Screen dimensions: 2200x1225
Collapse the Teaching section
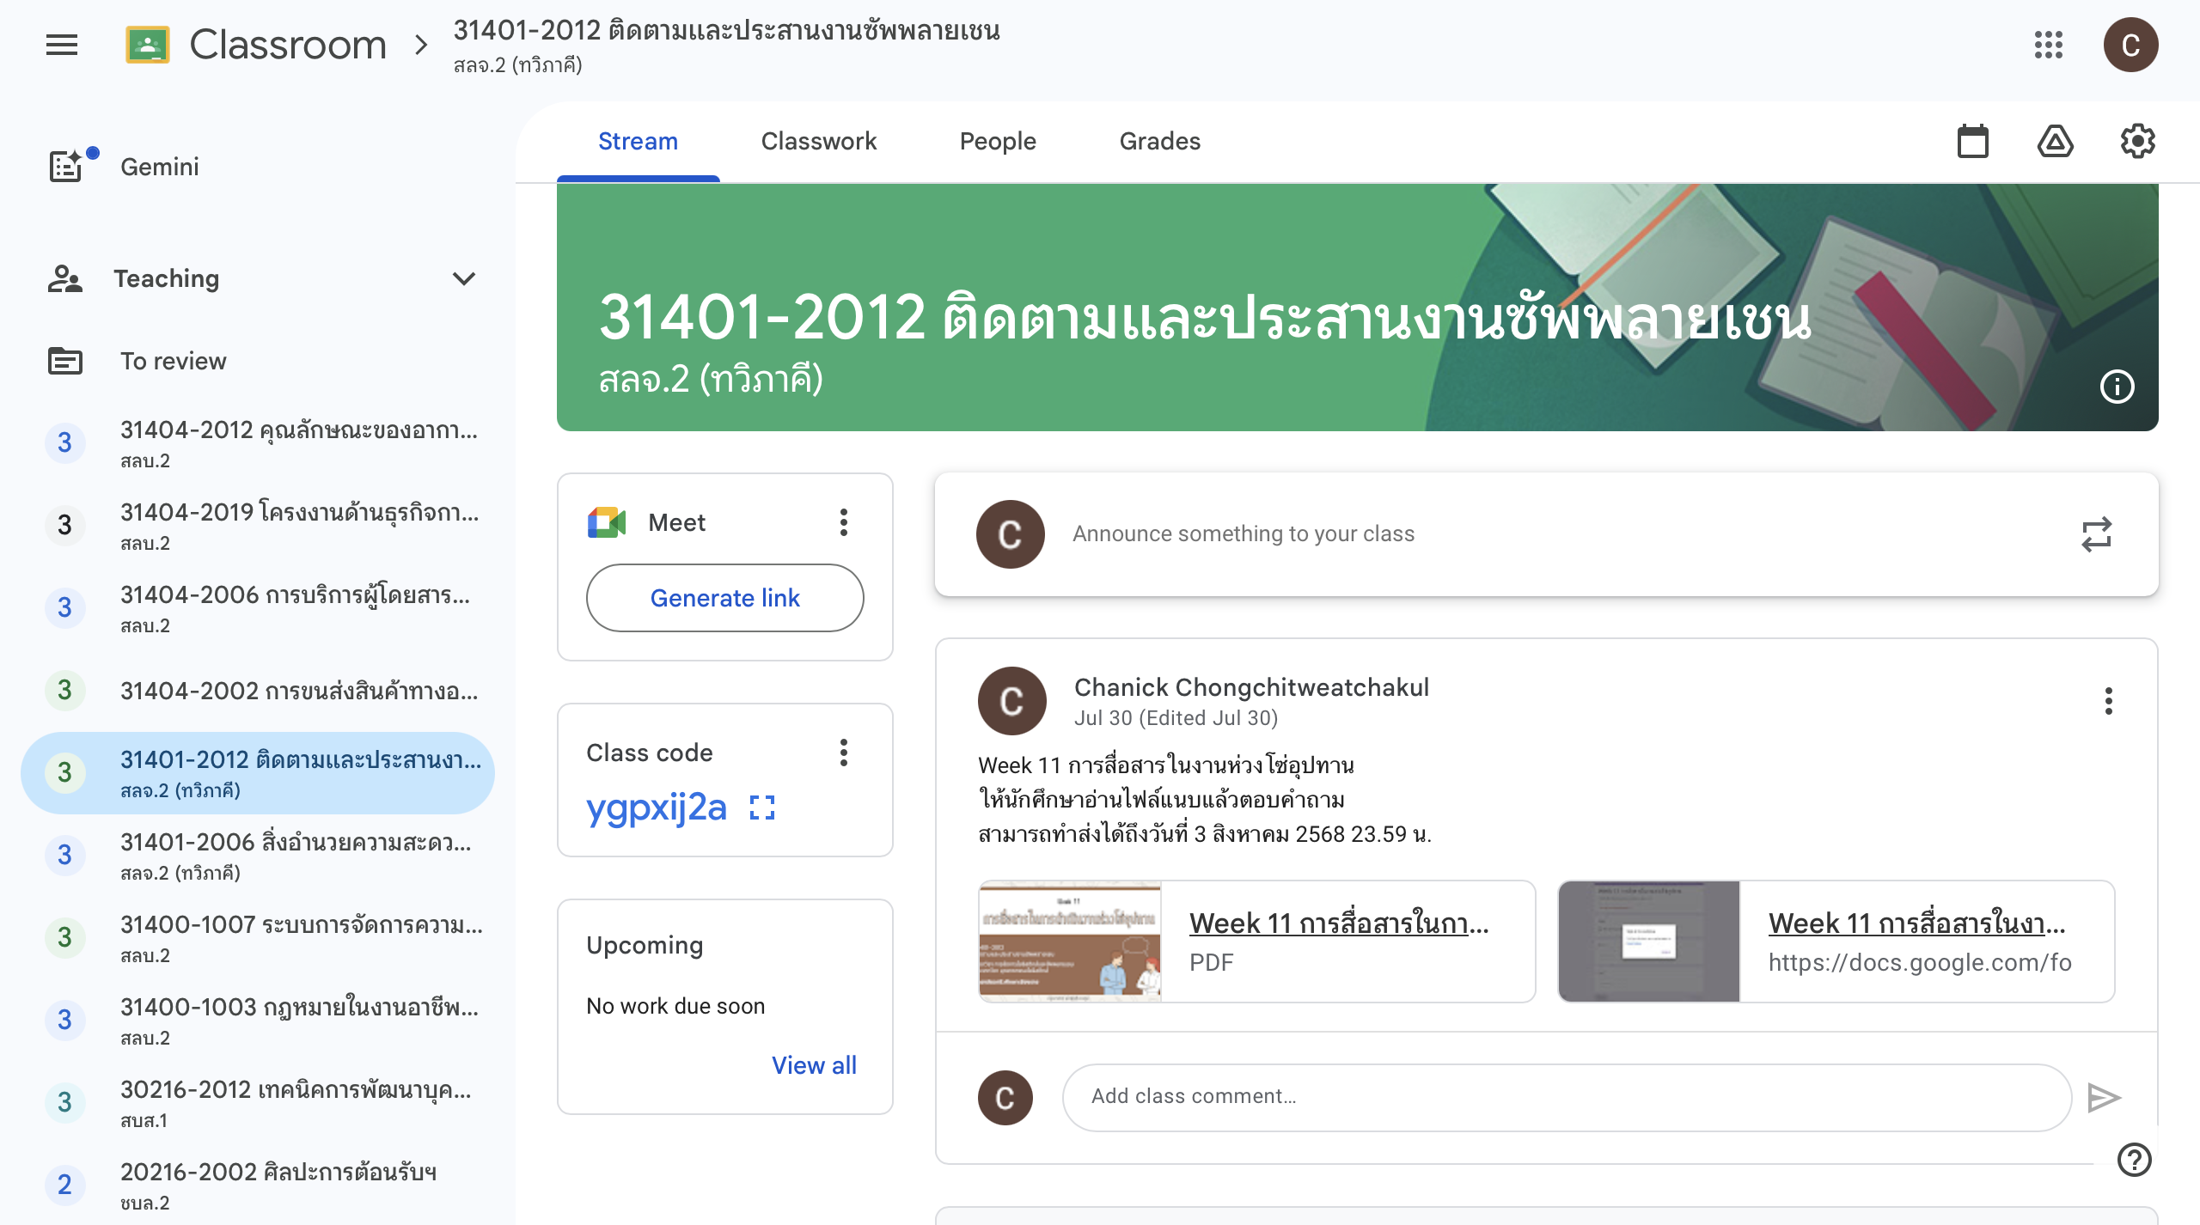[464, 278]
